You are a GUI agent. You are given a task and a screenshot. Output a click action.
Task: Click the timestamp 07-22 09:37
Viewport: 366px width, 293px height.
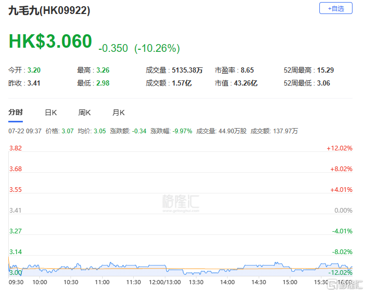click(x=25, y=131)
